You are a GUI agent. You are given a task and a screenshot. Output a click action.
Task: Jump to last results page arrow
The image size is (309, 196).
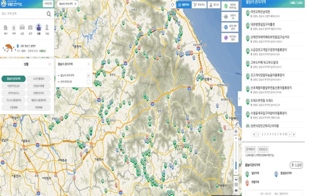pos(294,134)
